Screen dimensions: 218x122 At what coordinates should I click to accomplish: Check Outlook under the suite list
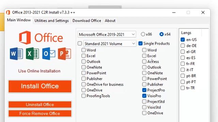pos(91,61)
